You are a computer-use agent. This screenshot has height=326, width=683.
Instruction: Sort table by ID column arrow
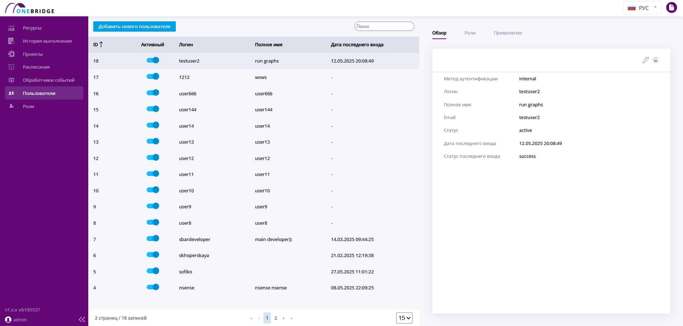(x=101, y=44)
